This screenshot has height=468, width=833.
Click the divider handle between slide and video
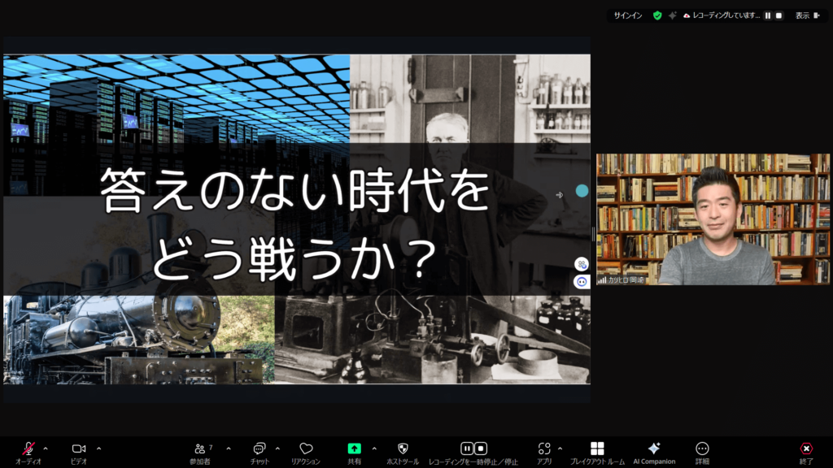(x=593, y=234)
